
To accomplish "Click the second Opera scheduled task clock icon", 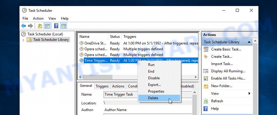I will click(x=81, y=54).
